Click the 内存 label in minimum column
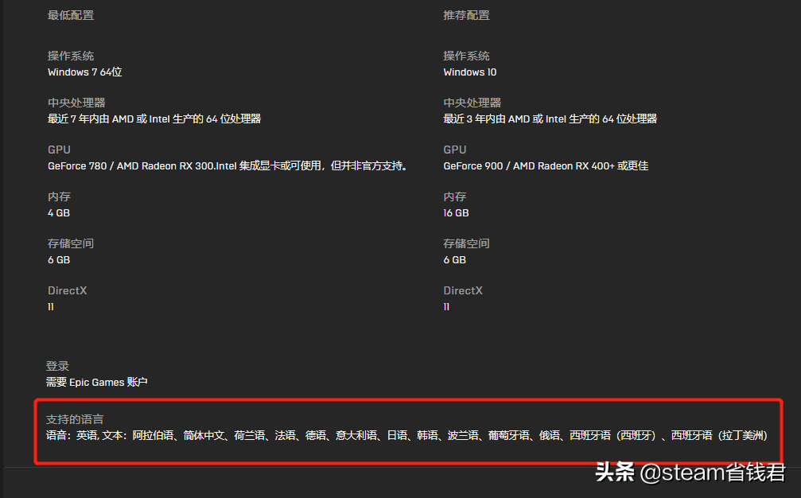The image size is (801, 498). (59, 196)
